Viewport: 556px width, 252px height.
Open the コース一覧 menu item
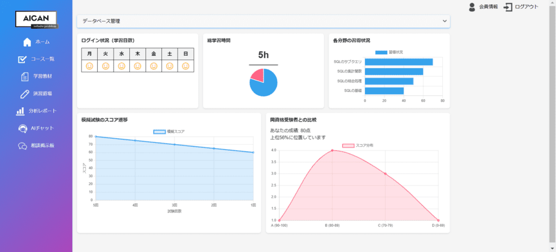pyautogui.click(x=45, y=59)
